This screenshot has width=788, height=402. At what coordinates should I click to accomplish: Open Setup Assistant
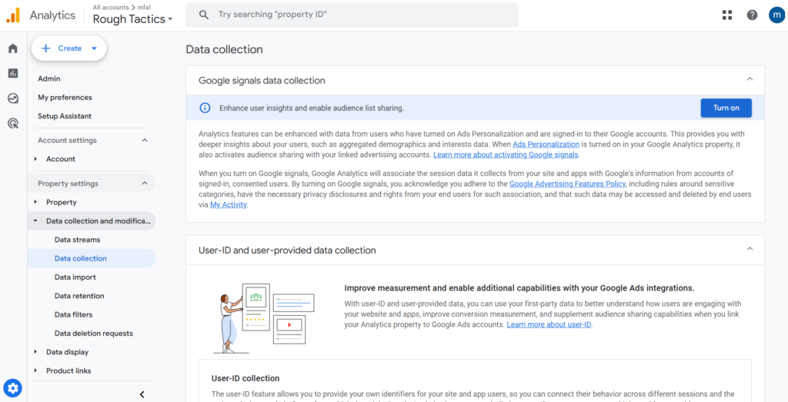[x=65, y=116]
